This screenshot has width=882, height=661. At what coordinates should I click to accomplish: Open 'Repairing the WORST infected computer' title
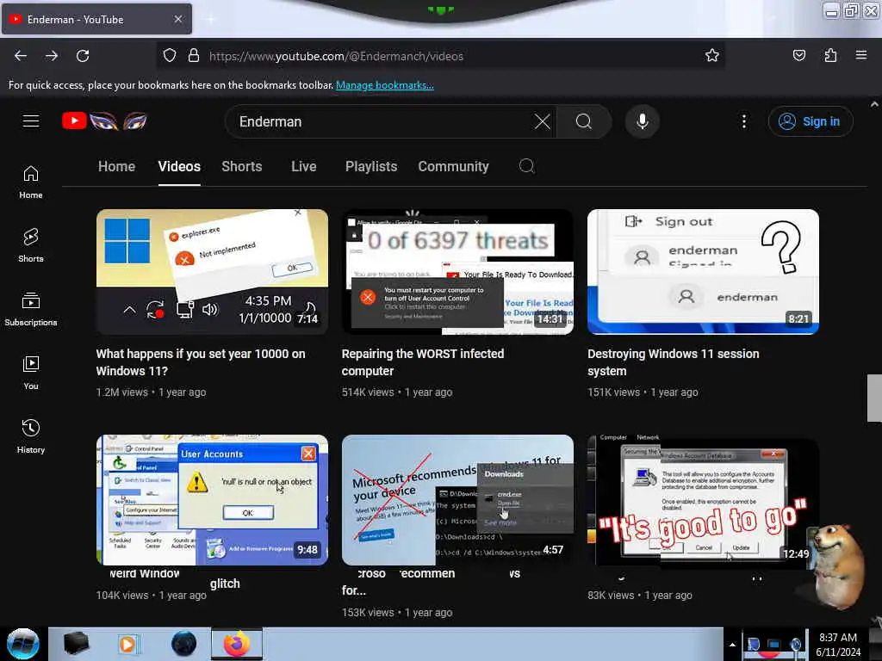tap(422, 362)
